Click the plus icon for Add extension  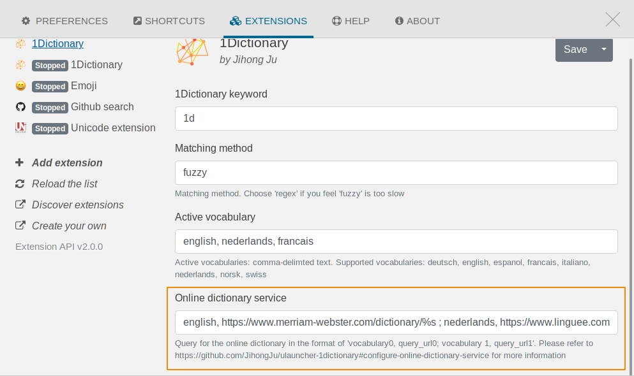(19, 163)
